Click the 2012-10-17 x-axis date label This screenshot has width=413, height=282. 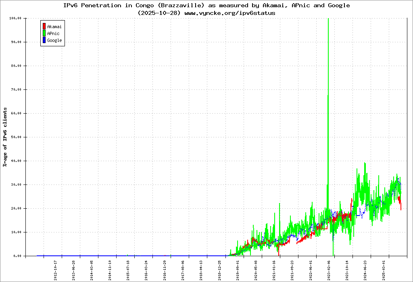(56, 269)
